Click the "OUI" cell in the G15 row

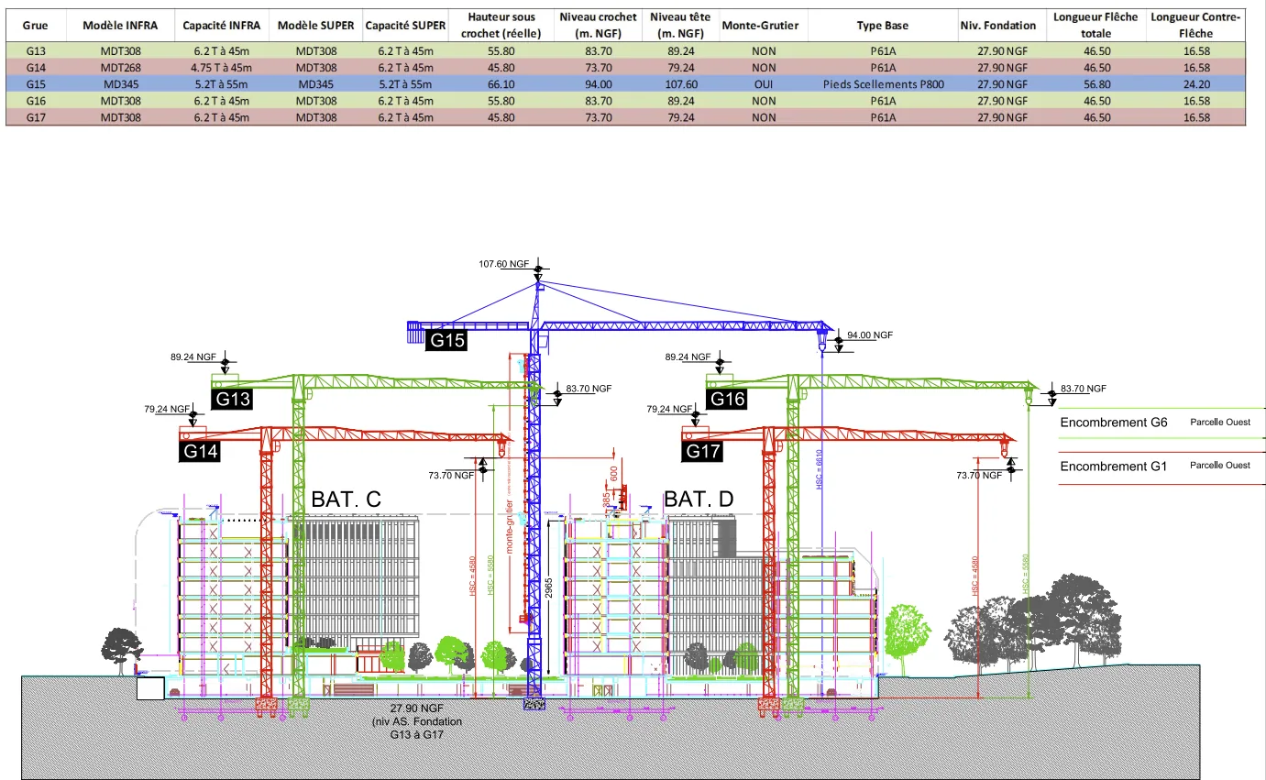tap(763, 84)
